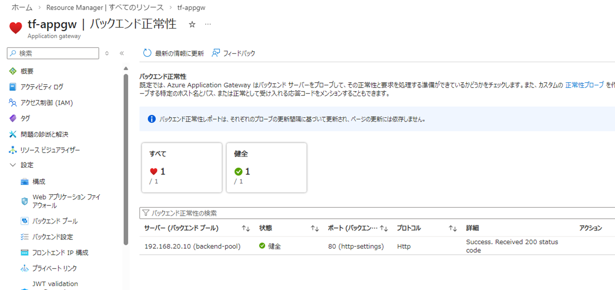Open 概要 overview from the sidebar
This screenshot has width=615, height=290.
(27, 71)
